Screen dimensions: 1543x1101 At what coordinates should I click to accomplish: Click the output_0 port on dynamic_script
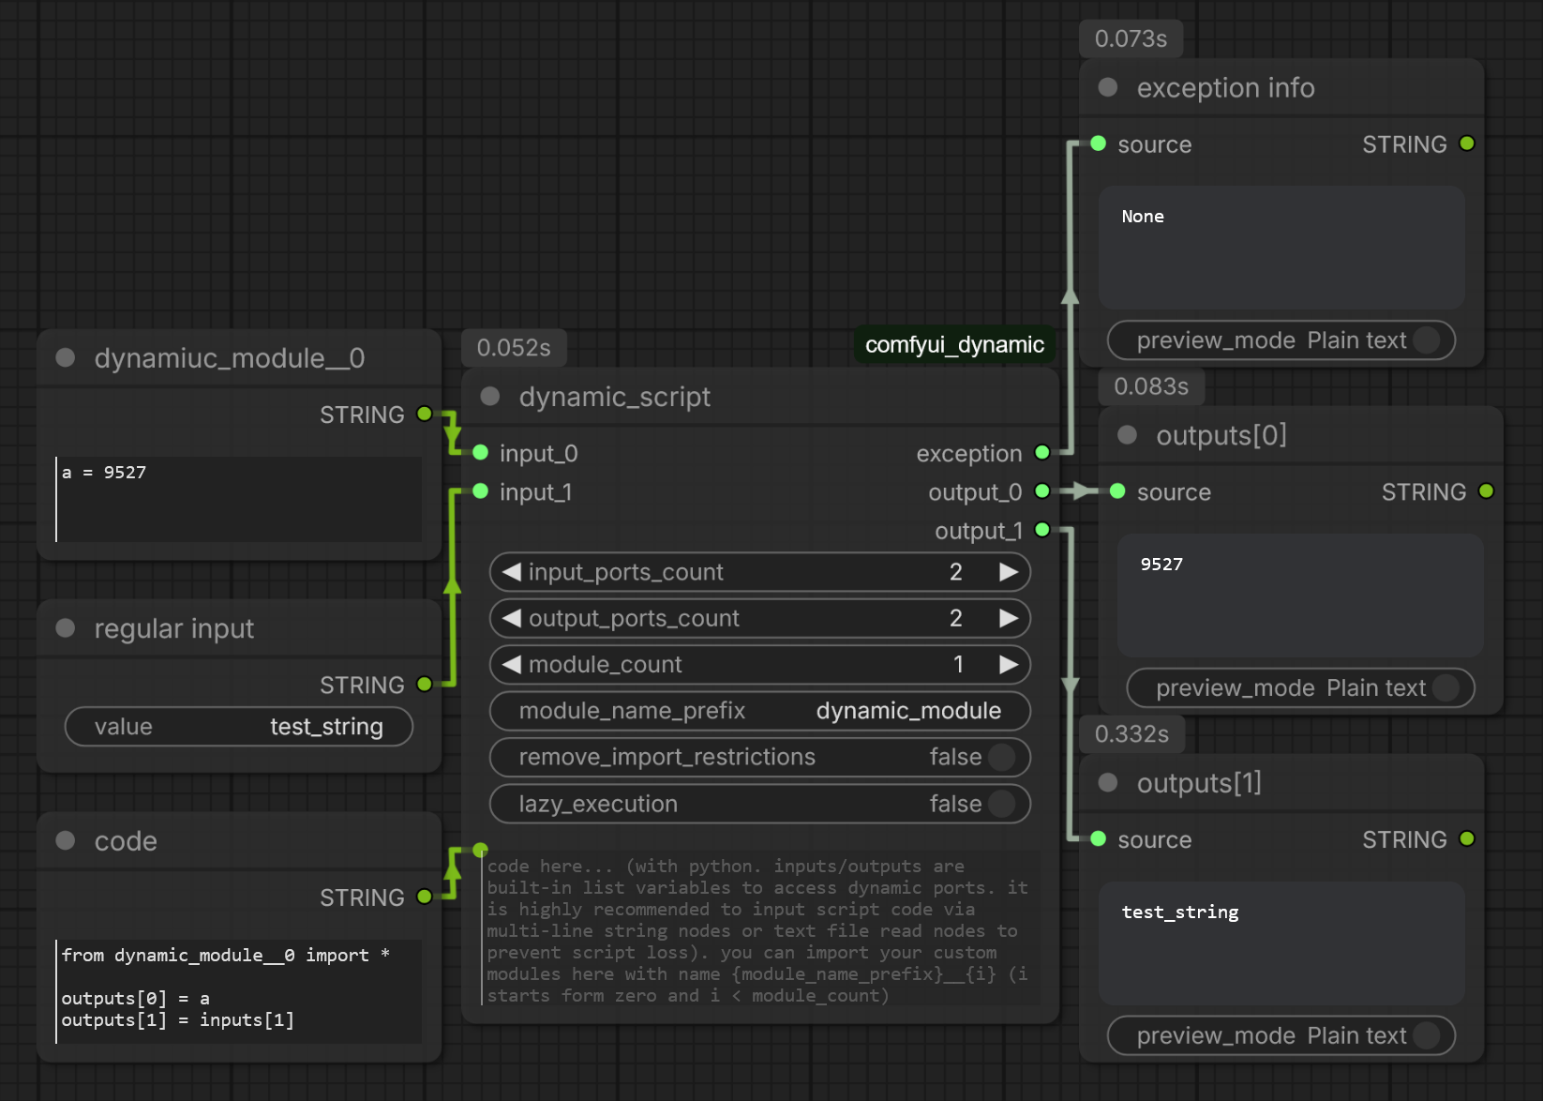tap(1042, 491)
